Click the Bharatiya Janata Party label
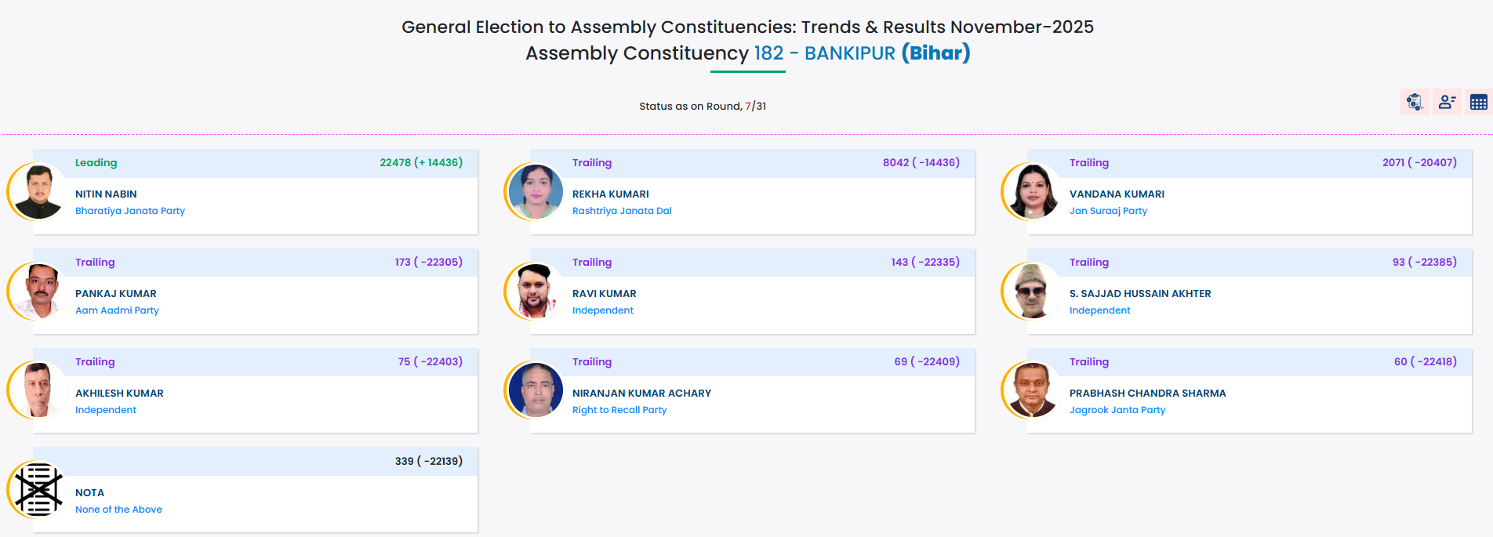This screenshot has width=1493, height=537. click(x=130, y=211)
